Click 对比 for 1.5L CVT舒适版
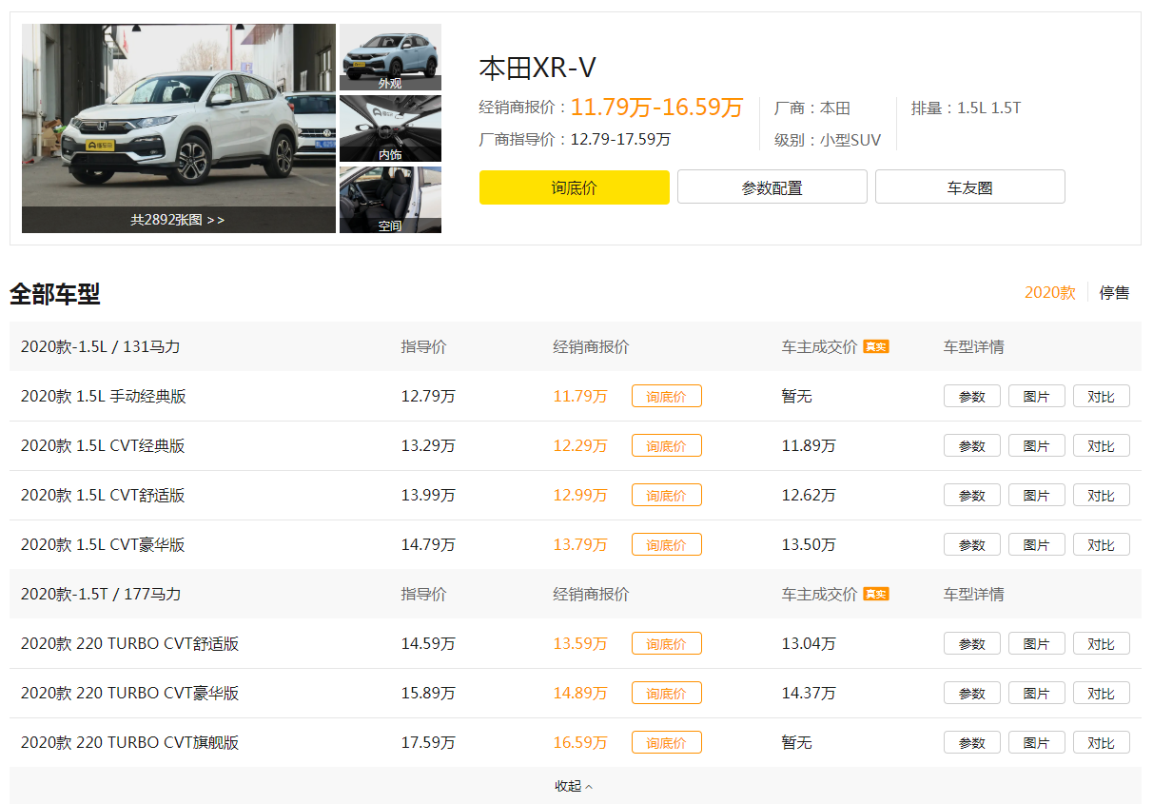The height and width of the screenshot is (804, 1153). point(1102,495)
